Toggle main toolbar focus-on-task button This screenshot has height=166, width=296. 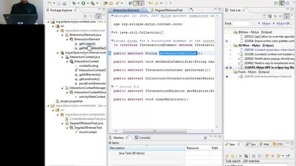142,3
